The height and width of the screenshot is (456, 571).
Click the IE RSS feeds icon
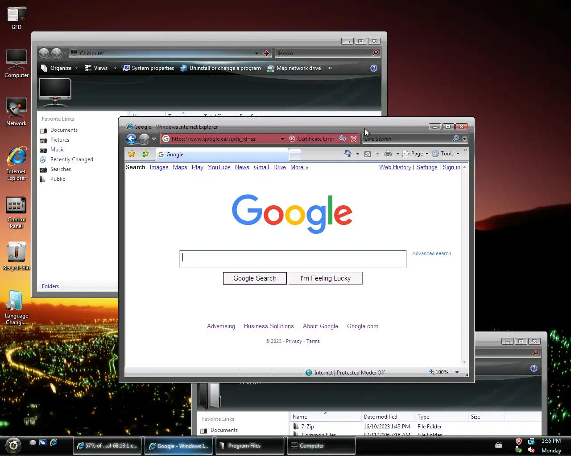coord(368,154)
